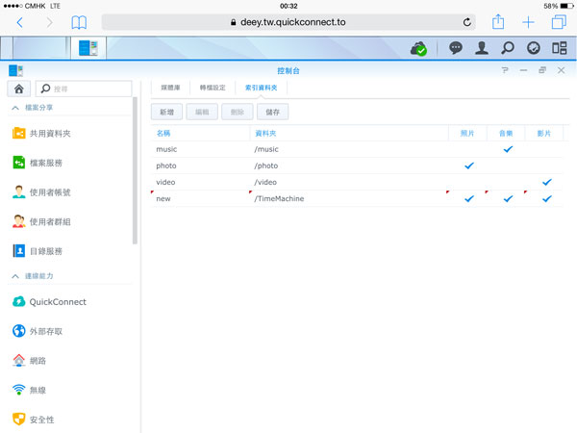Viewport: 577px width, 433px height.
Task: Click the user account options icon
Action: pos(481,47)
